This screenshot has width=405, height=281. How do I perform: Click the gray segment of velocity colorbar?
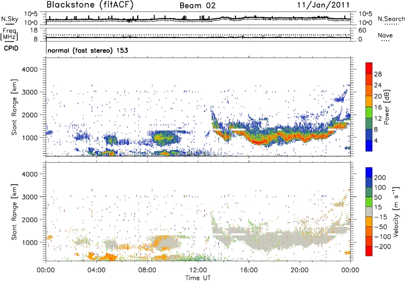(369, 212)
